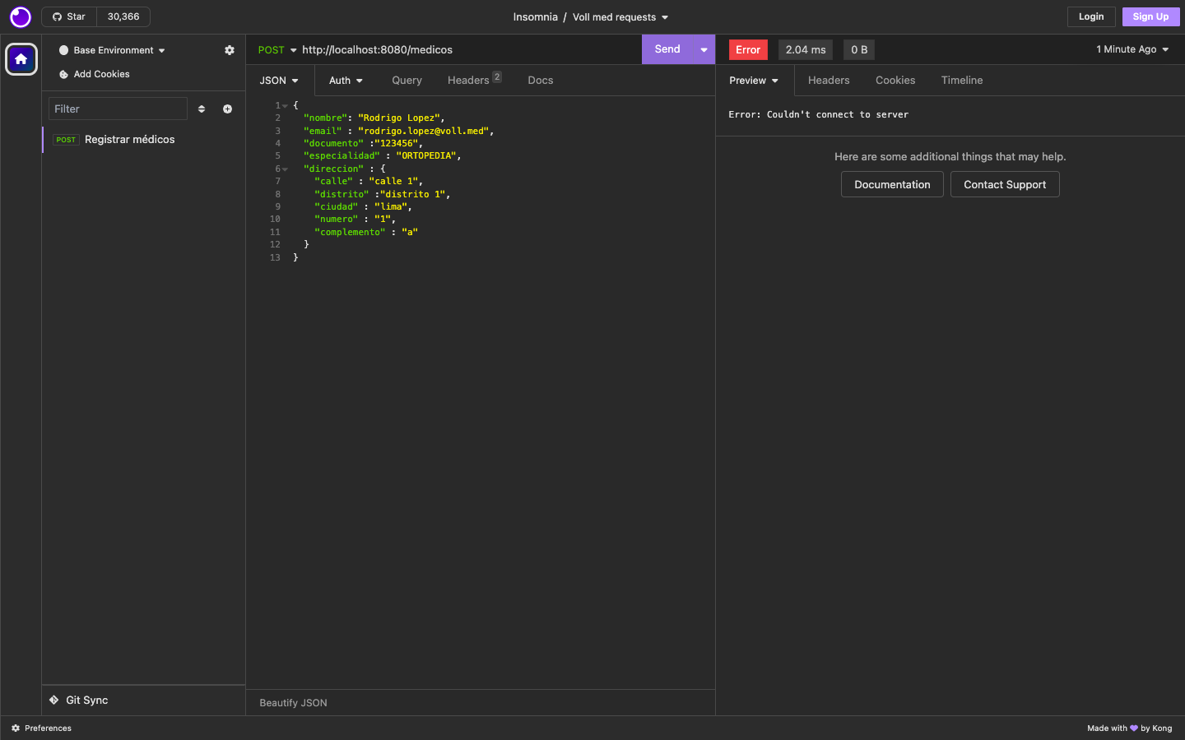Click the GitHub Star button
Viewport: 1185px width, 740px height.
pos(69,16)
